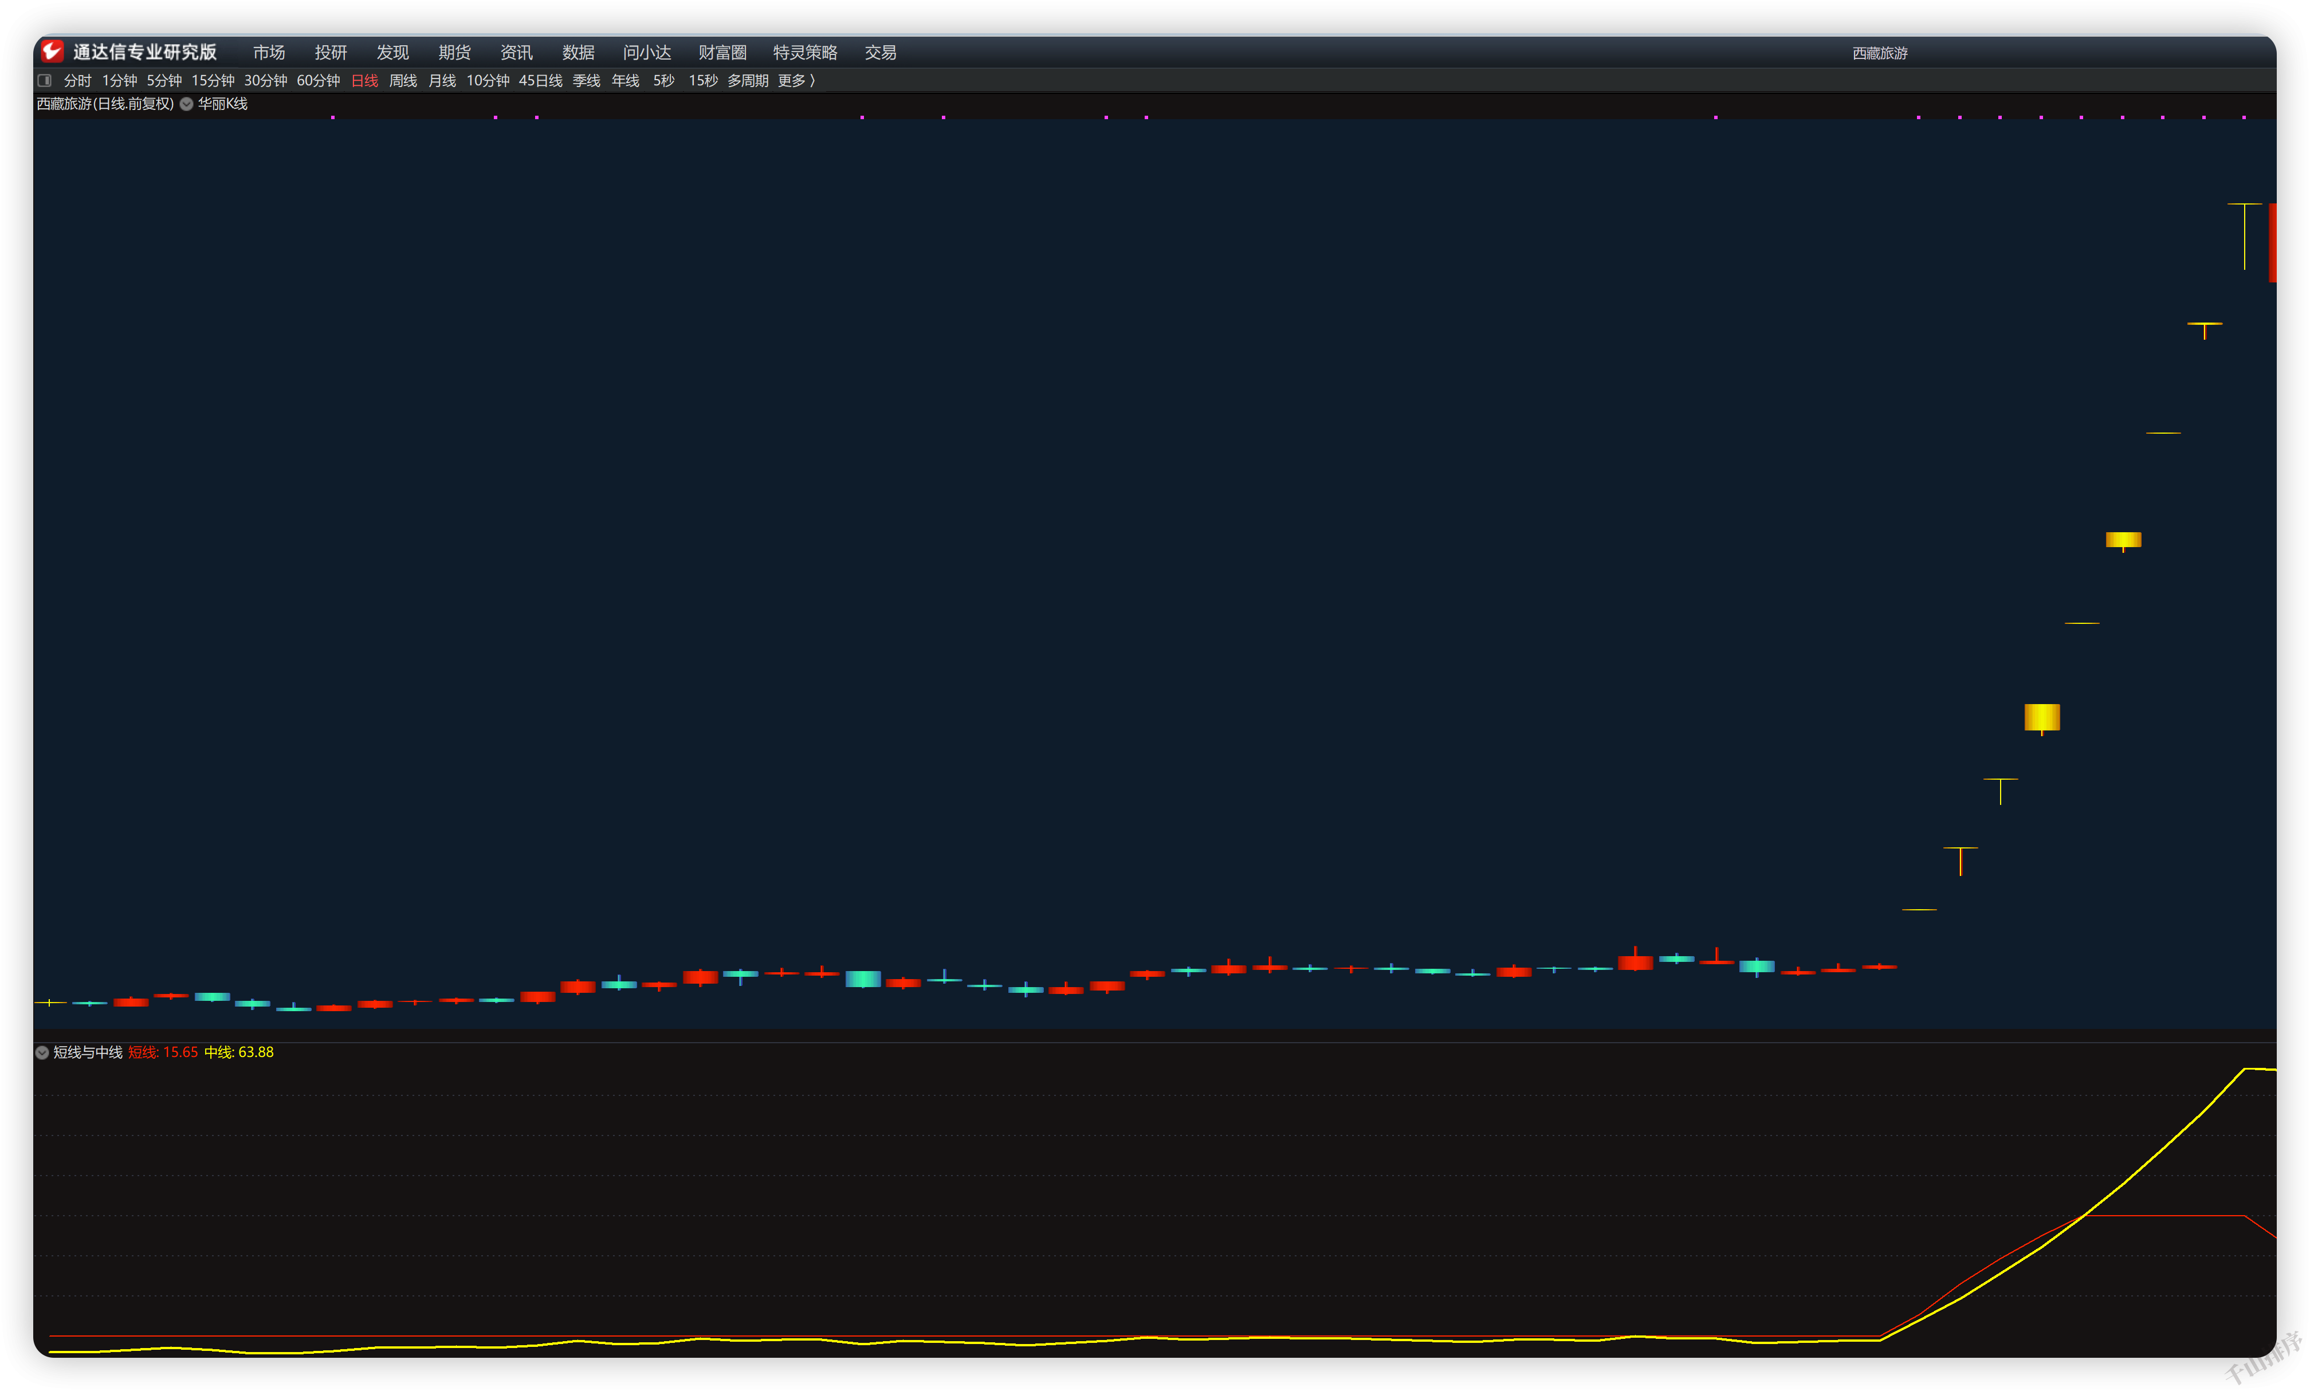
Task: Open the 期货 menu
Action: coord(454,53)
